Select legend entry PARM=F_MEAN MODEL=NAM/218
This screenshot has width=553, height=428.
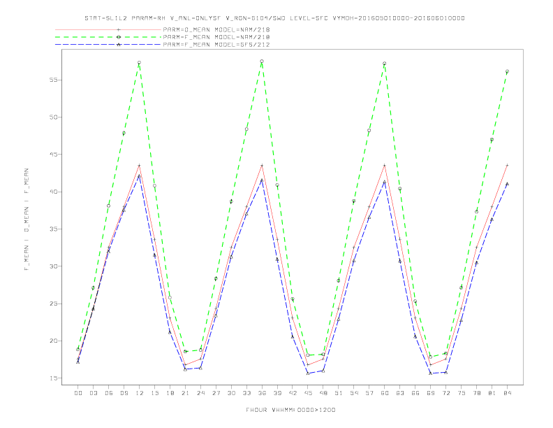point(216,37)
